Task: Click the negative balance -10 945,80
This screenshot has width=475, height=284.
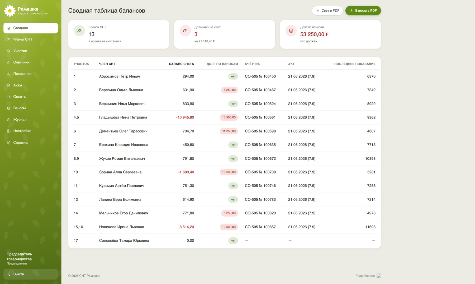Action: 185,117
